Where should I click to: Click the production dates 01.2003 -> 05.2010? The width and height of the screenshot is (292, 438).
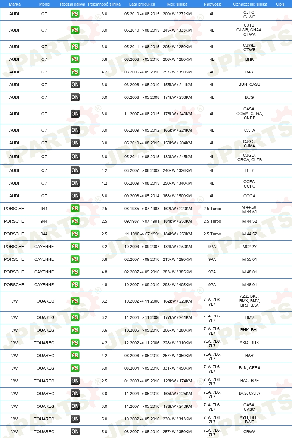tap(142, 381)
